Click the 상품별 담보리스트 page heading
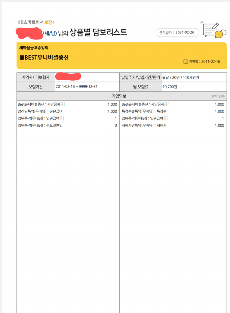Viewport: 230px width, 313px height. (98, 32)
